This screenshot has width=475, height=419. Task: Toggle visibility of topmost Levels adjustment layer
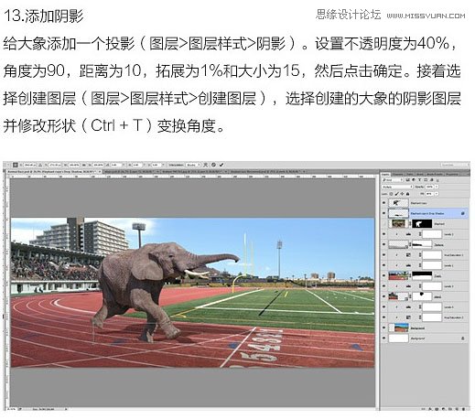point(383,234)
